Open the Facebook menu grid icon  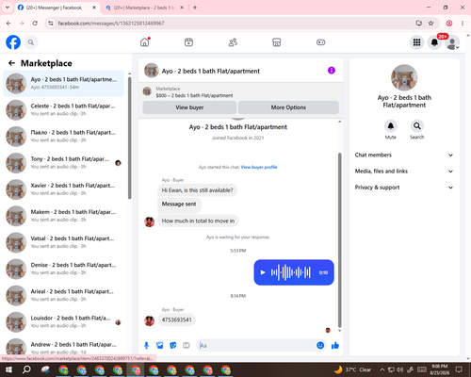(x=416, y=42)
